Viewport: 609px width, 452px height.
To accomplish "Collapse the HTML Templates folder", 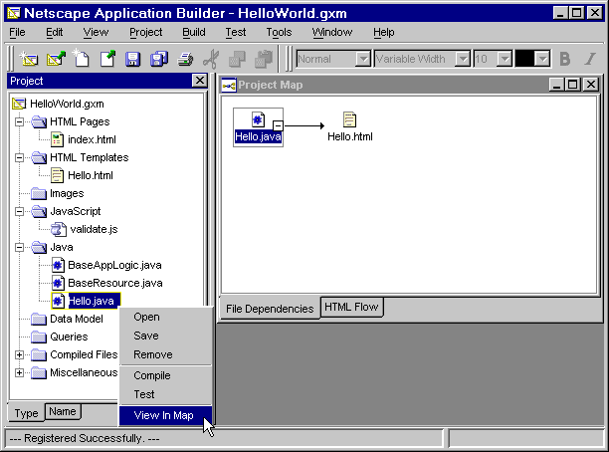I will point(19,157).
